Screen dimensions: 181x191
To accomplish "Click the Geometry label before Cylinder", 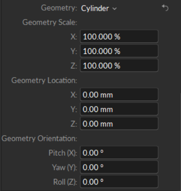I will (x=59, y=8).
